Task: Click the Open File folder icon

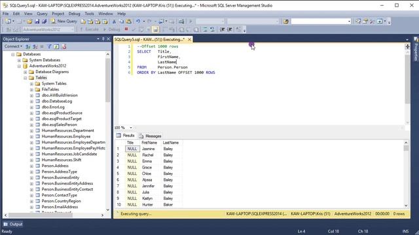Action: tap(29, 22)
